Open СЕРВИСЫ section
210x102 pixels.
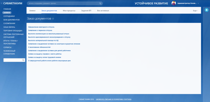[x=7, y=47]
